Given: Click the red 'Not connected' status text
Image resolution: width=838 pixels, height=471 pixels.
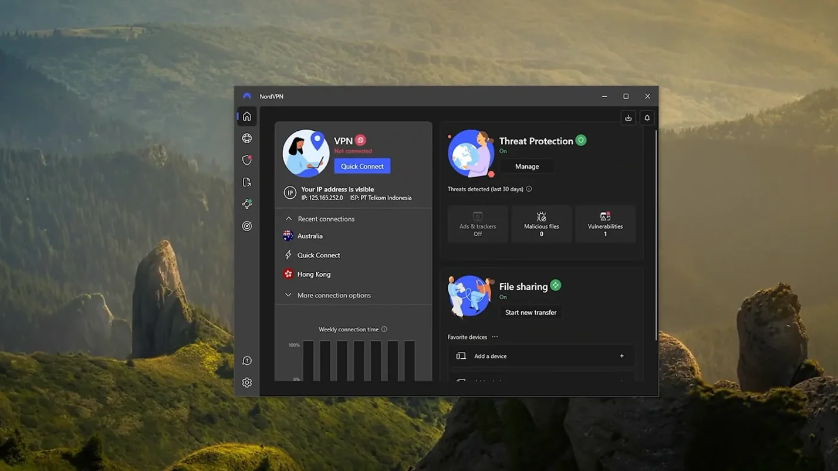Looking at the screenshot, I should tap(353, 151).
